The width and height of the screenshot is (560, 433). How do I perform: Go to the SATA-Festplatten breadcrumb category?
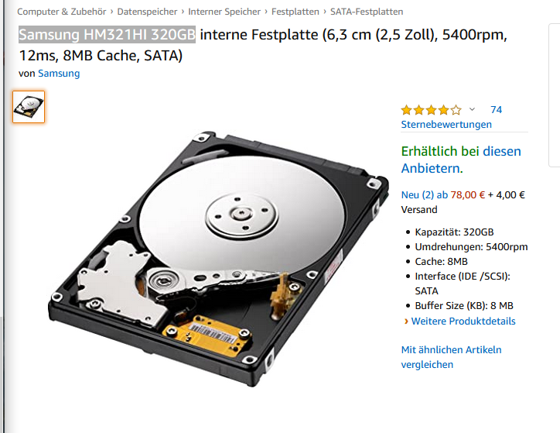(367, 12)
